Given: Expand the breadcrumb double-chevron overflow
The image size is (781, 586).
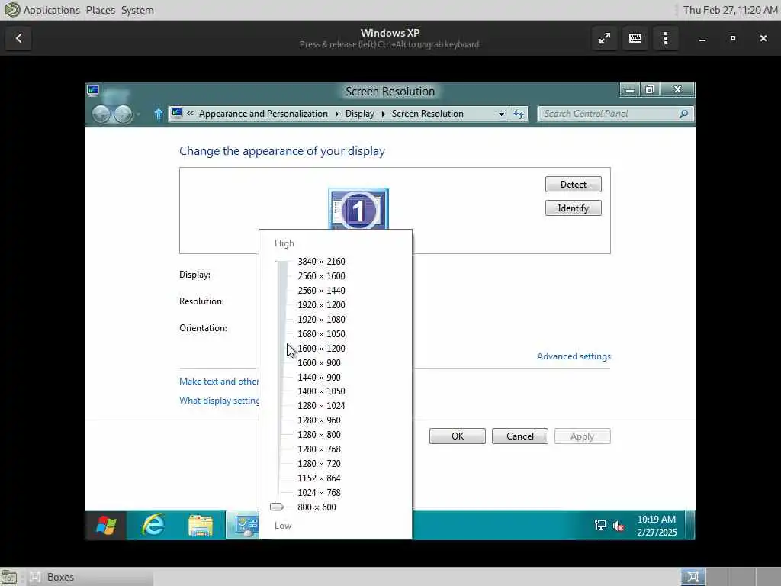Looking at the screenshot, I should 190,114.
